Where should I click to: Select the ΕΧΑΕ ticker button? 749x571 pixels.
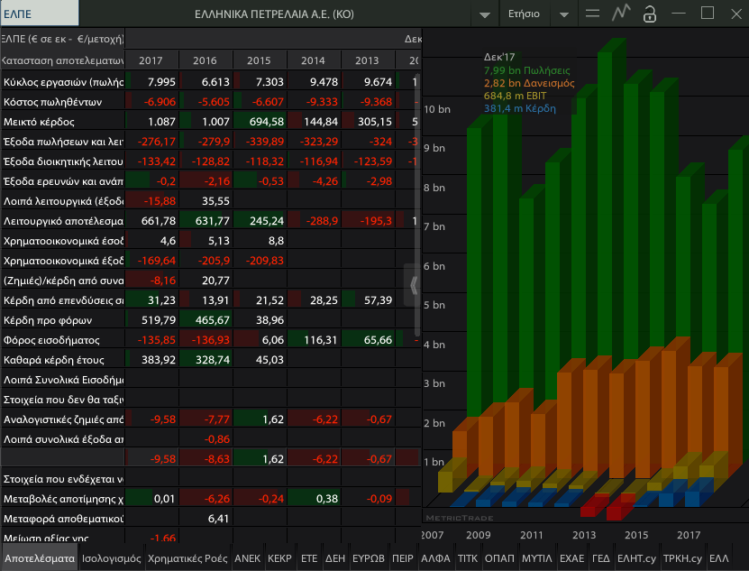[x=571, y=558]
